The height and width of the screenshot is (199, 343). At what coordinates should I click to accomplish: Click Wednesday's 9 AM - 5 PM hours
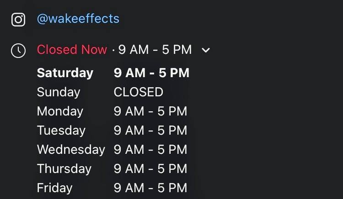[x=150, y=150]
